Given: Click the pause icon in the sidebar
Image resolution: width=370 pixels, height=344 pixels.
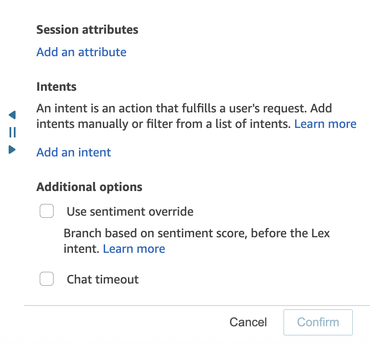Looking at the screenshot, I should pyautogui.click(x=12, y=132).
